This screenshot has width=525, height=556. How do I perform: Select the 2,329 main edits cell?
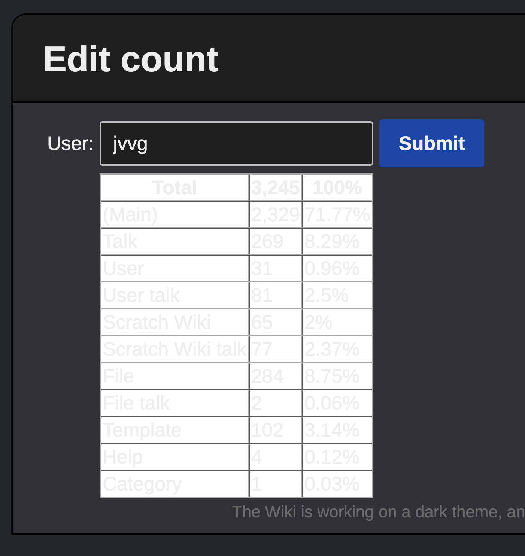point(276,214)
